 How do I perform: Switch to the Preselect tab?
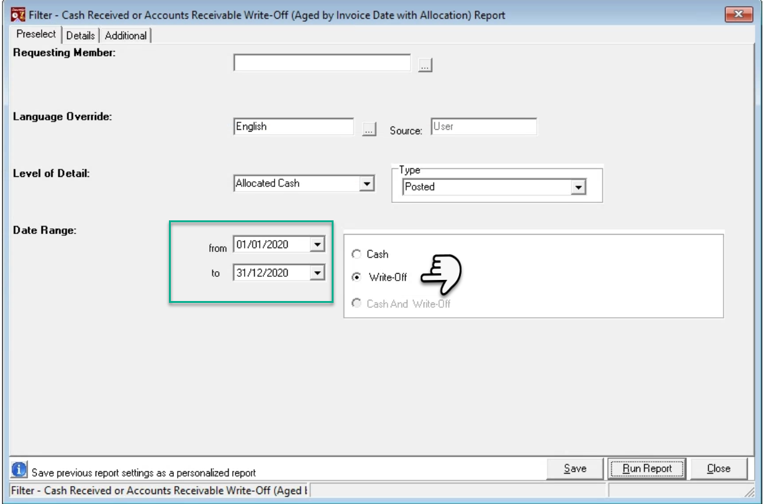pos(36,34)
